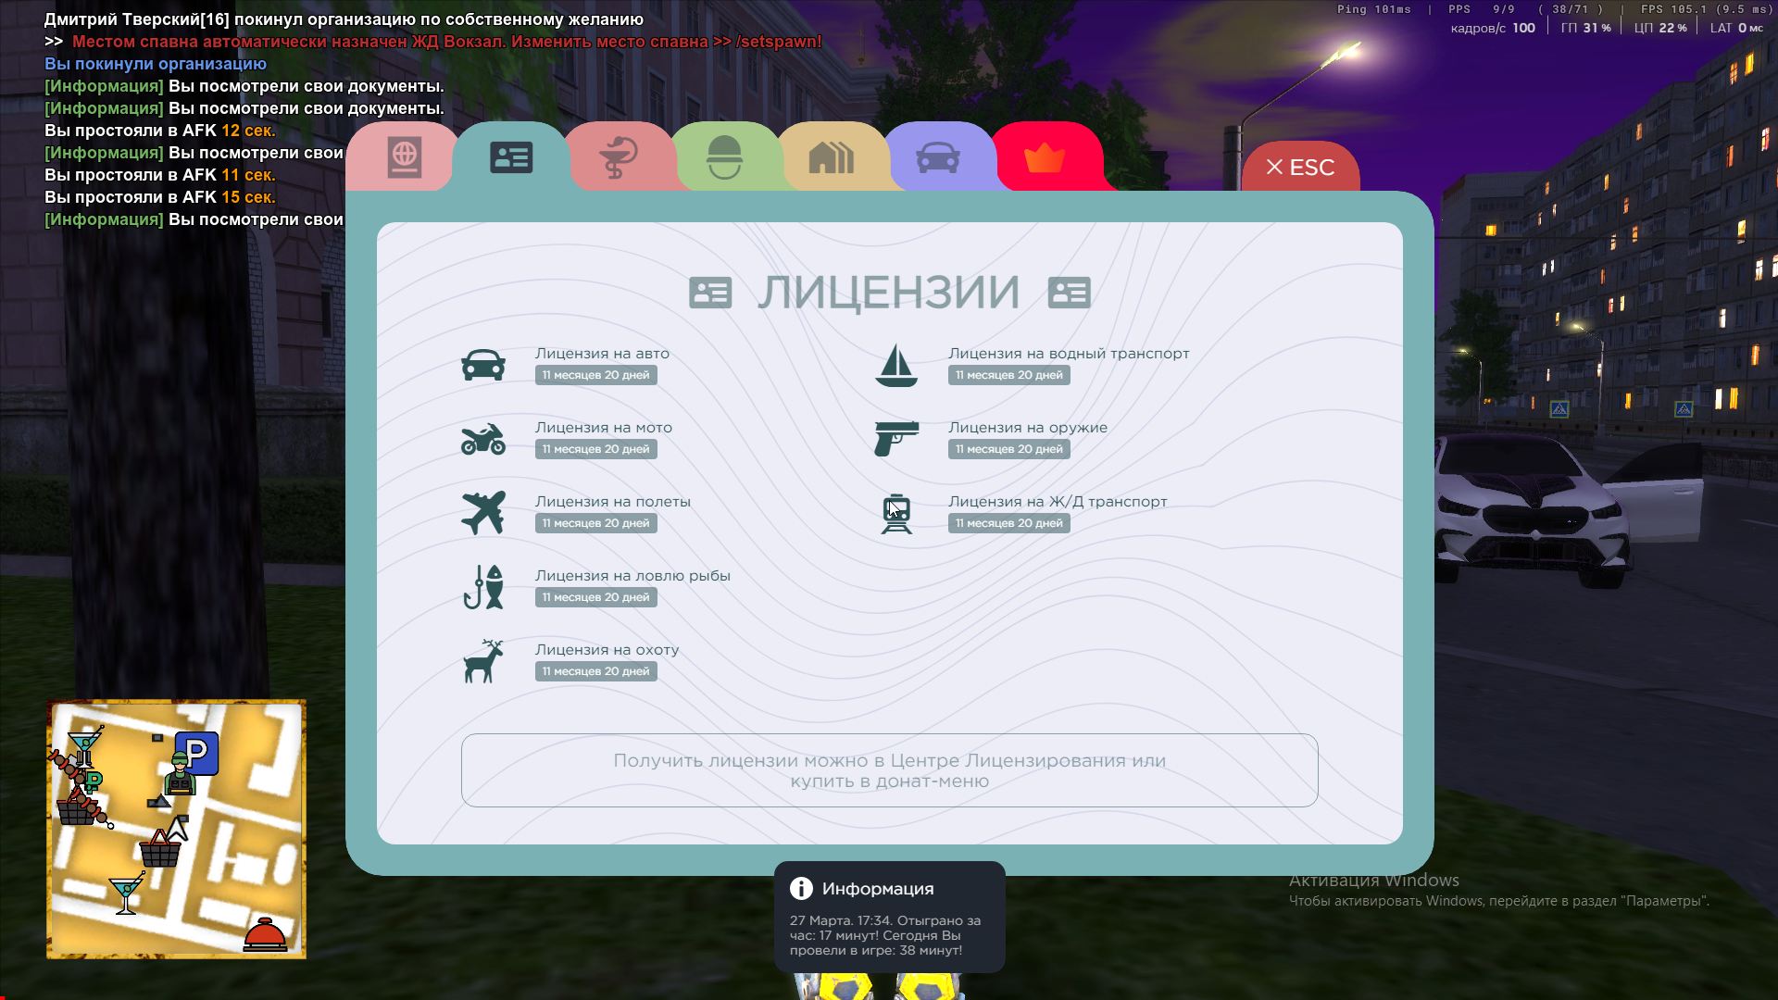
Task: Click the deer hunting license icon
Action: pyautogui.click(x=483, y=661)
